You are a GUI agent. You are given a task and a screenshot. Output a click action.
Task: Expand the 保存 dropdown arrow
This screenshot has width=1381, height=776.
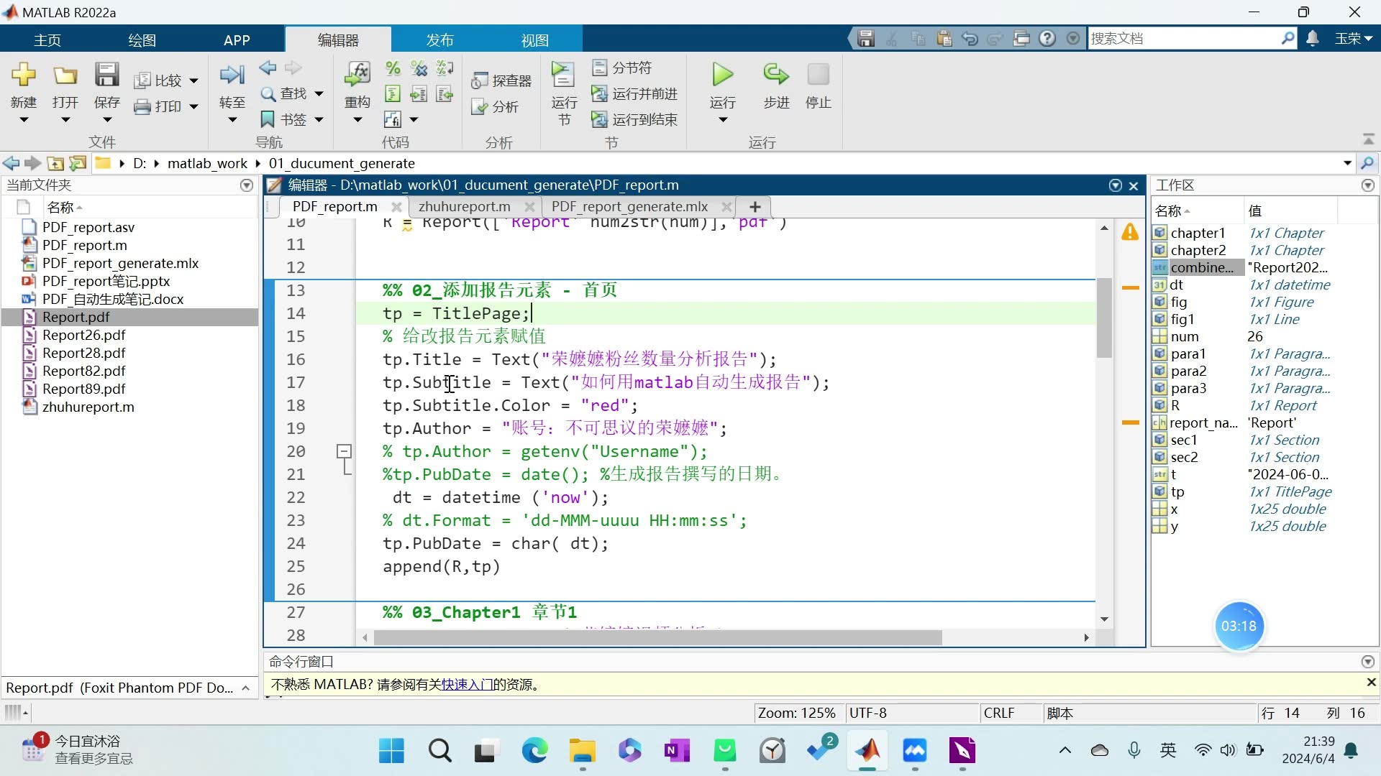click(106, 120)
